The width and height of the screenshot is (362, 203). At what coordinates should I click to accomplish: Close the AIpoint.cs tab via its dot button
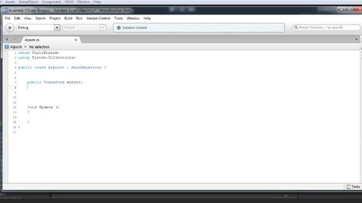pos(75,40)
